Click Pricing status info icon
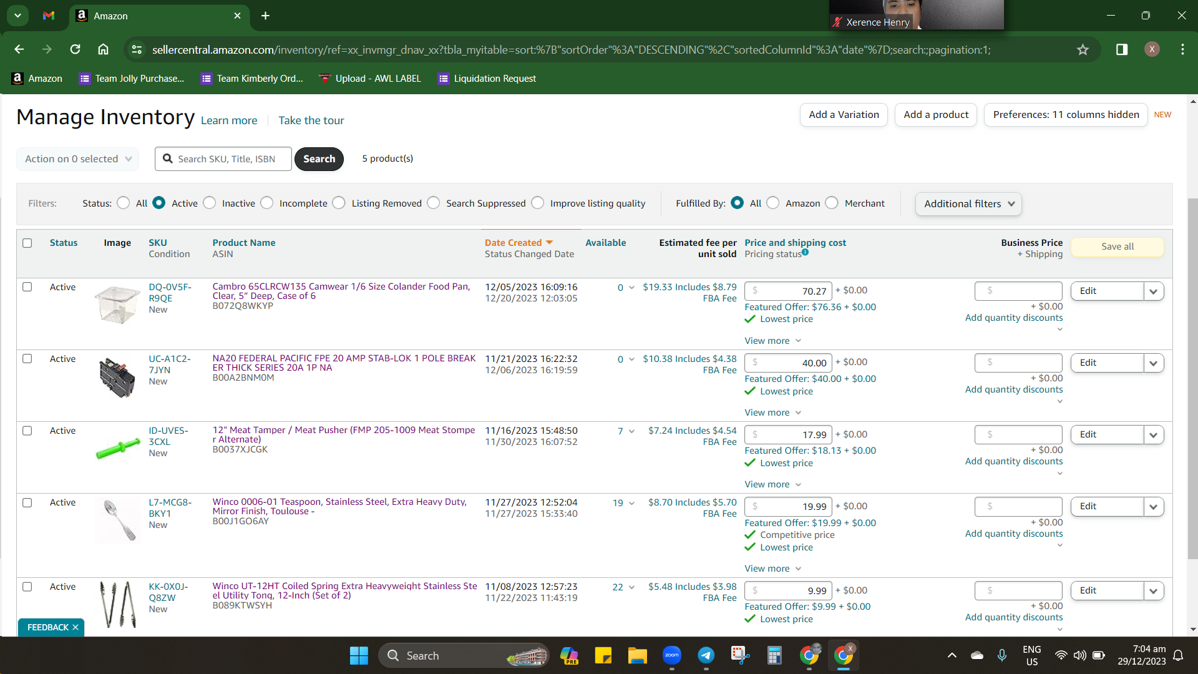 point(805,252)
